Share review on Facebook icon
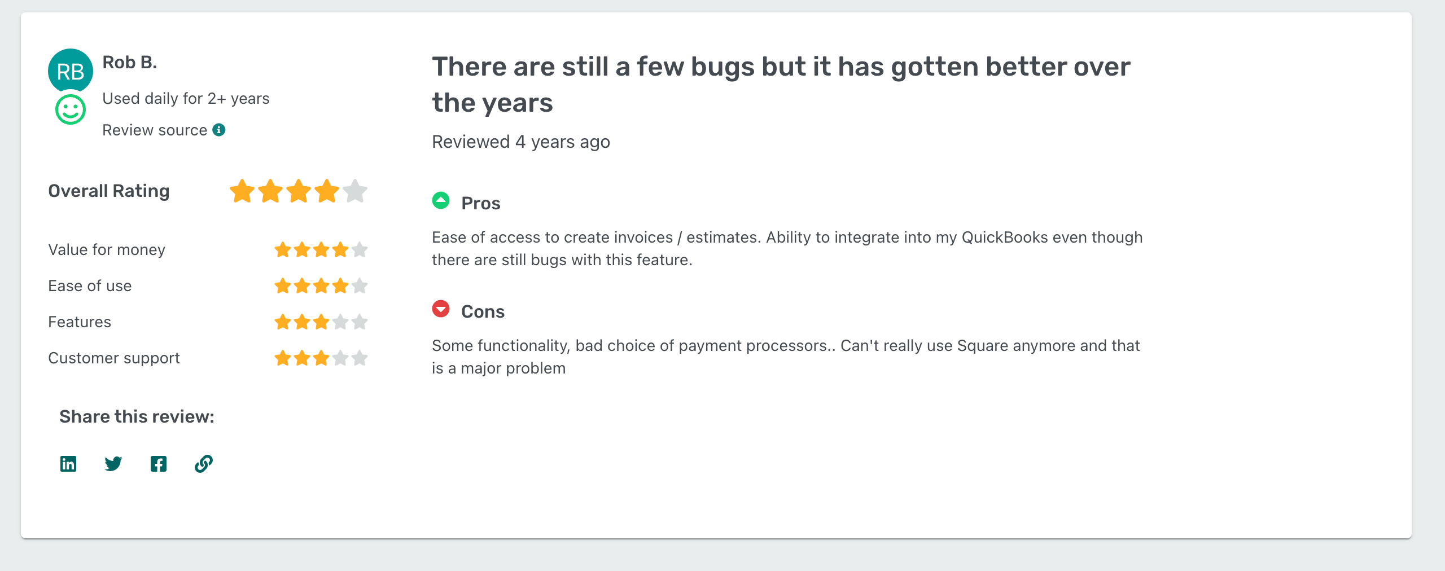Screen dimensions: 1445x571 pos(159,464)
